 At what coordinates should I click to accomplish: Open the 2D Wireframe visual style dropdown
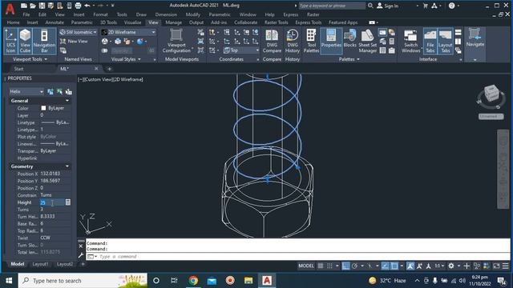point(128,32)
